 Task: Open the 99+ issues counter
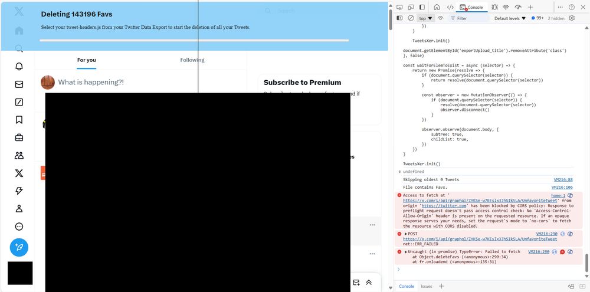[x=537, y=18]
